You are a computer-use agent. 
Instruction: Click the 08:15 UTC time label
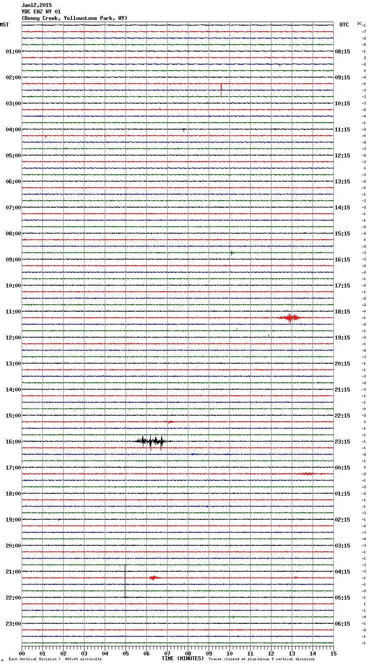pyautogui.click(x=342, y=52)
